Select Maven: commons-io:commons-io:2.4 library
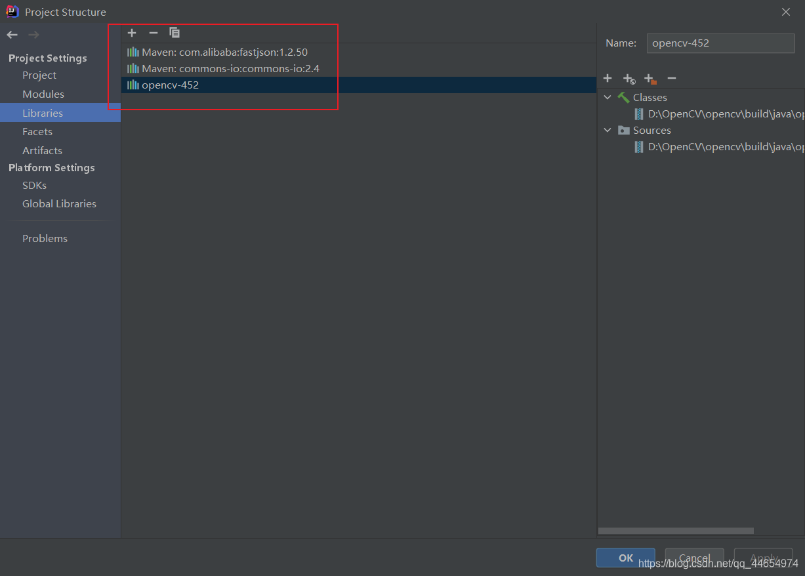 tap(359, 68)
